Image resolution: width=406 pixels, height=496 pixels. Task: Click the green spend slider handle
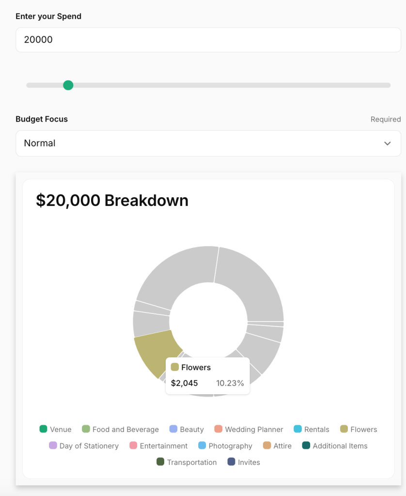click(68, 85)
